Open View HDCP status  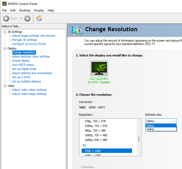pos(23,65)
